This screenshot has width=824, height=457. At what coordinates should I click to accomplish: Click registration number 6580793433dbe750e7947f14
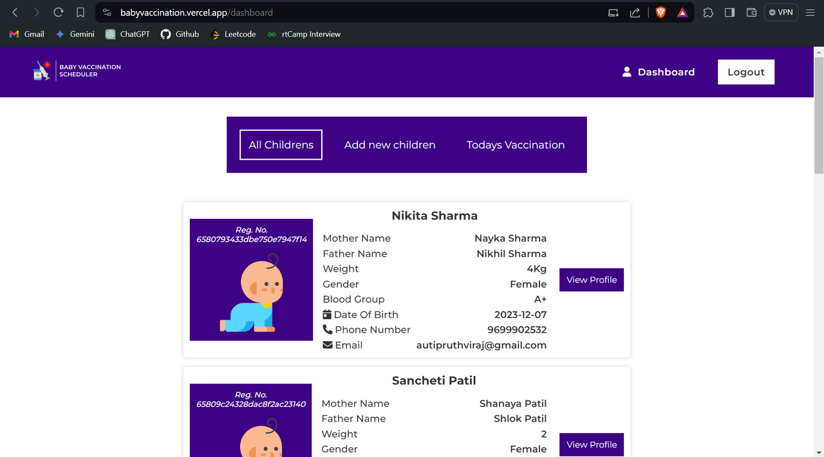point(252,239)
